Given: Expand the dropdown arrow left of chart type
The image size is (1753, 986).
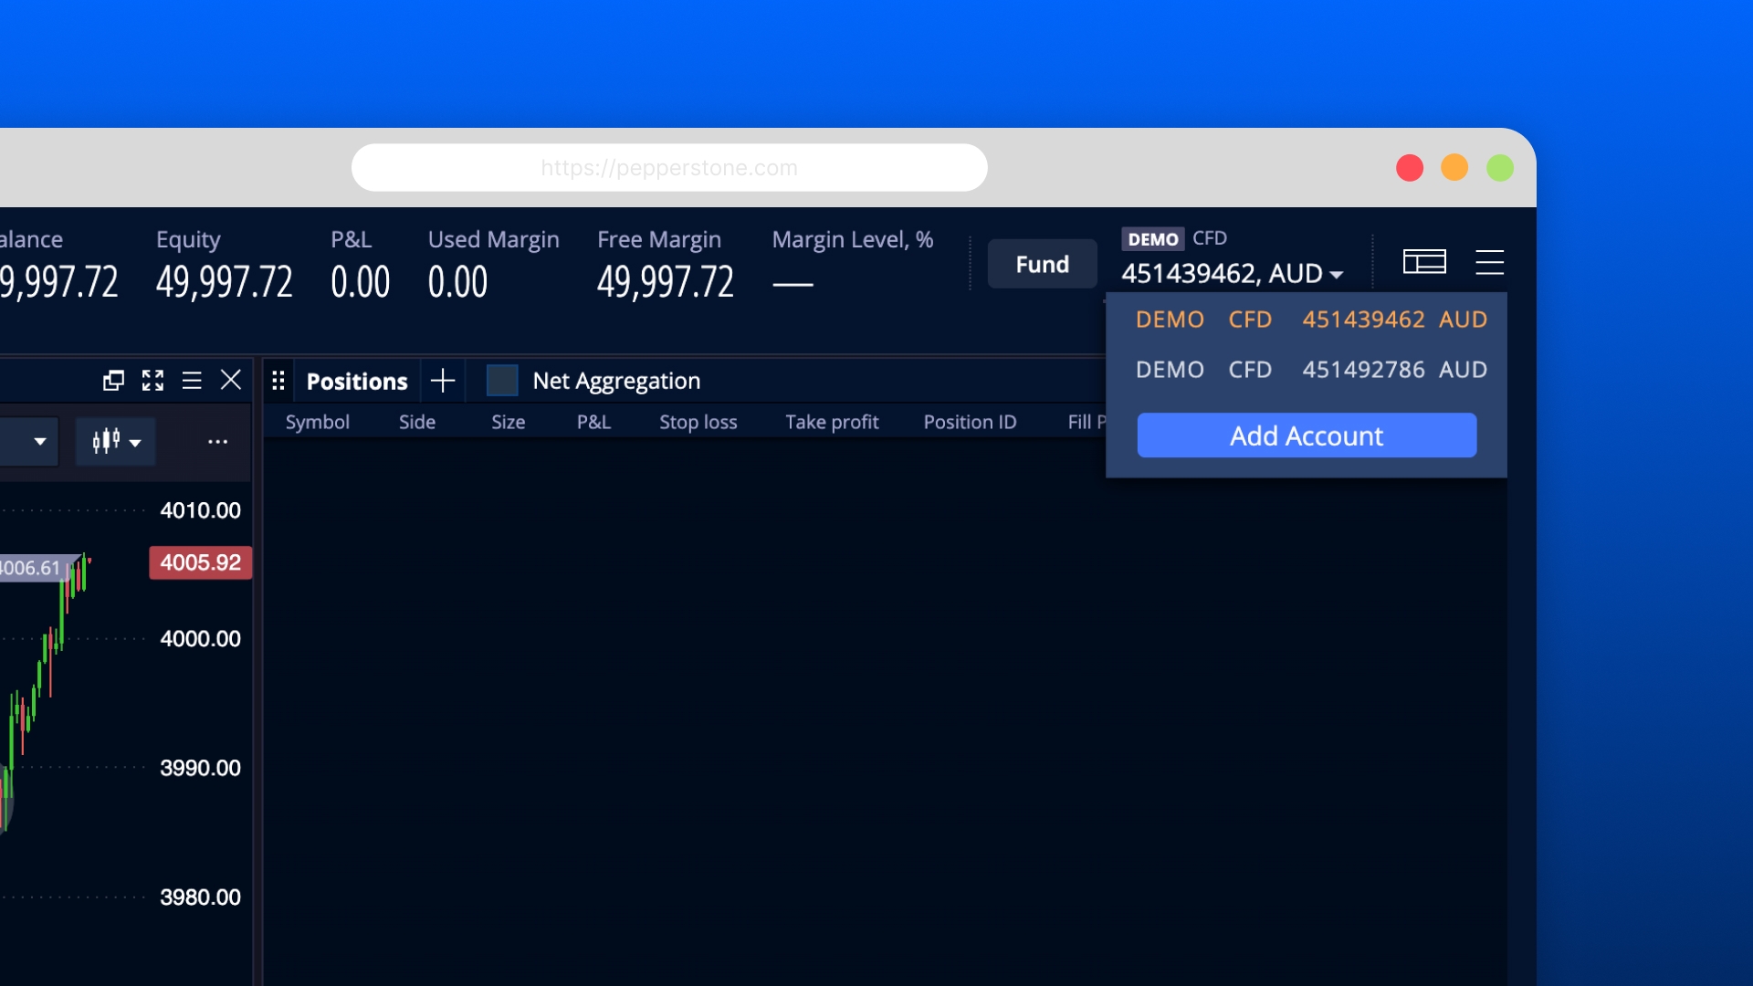Looking at the screenshot, I should tap(40, 442).
